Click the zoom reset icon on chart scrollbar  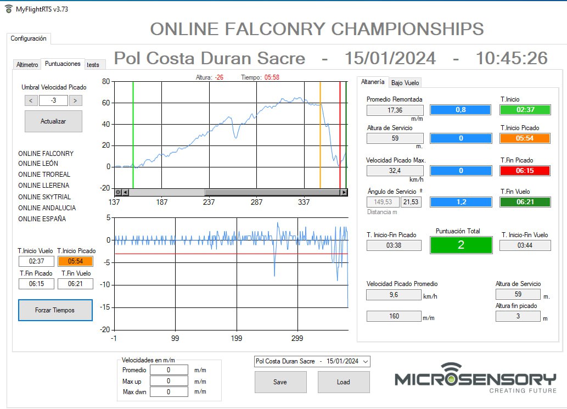pyautogui.click(x=118, y=192)
